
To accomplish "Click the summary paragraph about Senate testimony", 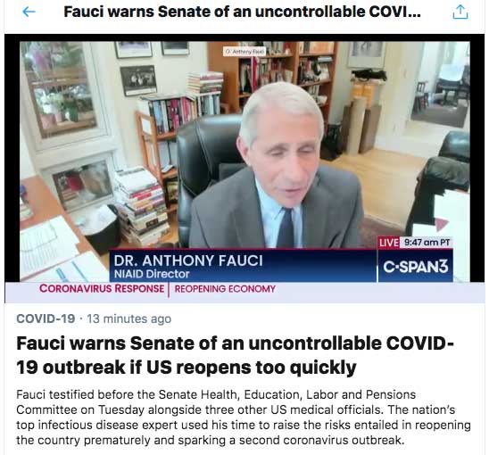I will (244, 418).
